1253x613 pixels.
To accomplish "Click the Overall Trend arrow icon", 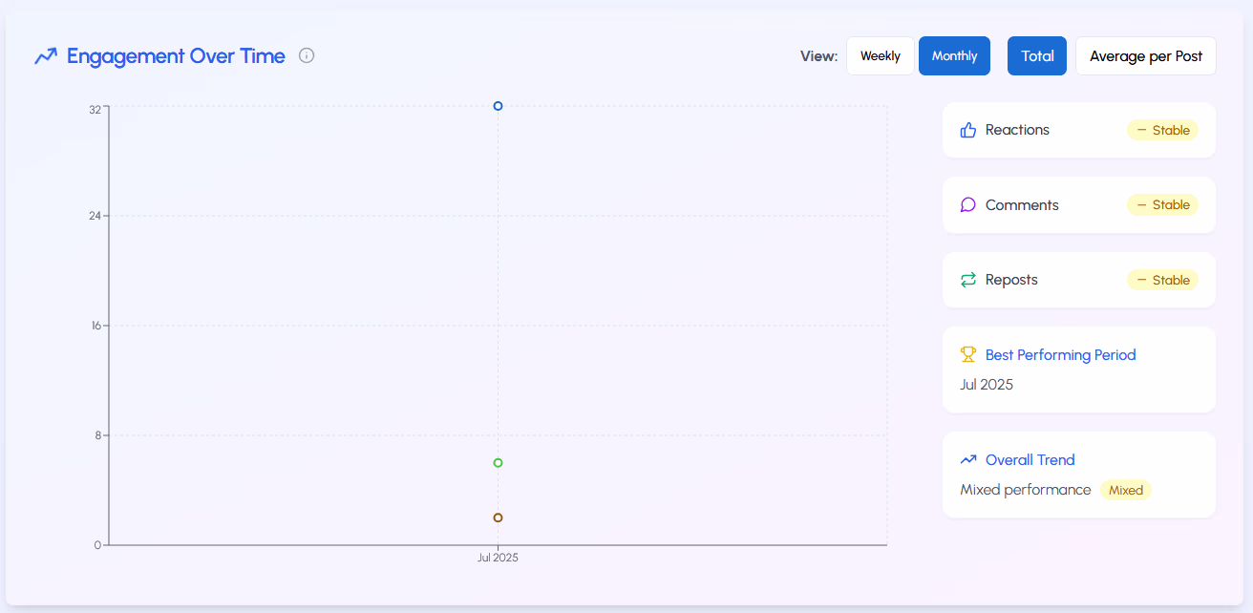I will point(967,459).
